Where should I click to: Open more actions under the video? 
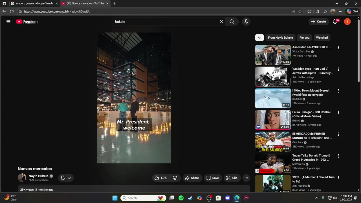point(246,178)
